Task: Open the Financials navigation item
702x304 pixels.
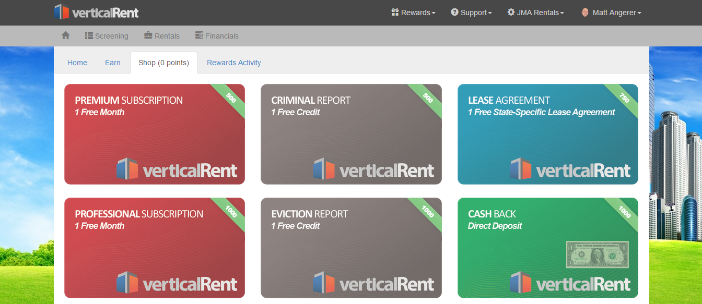Action: click(x=217, y=36)
